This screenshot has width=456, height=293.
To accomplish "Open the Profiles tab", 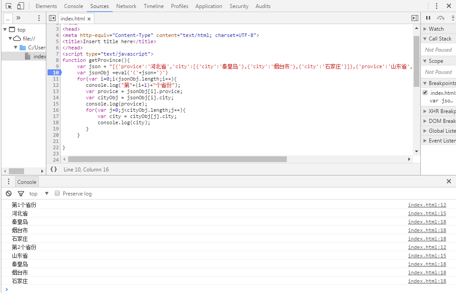I will 179,6.
